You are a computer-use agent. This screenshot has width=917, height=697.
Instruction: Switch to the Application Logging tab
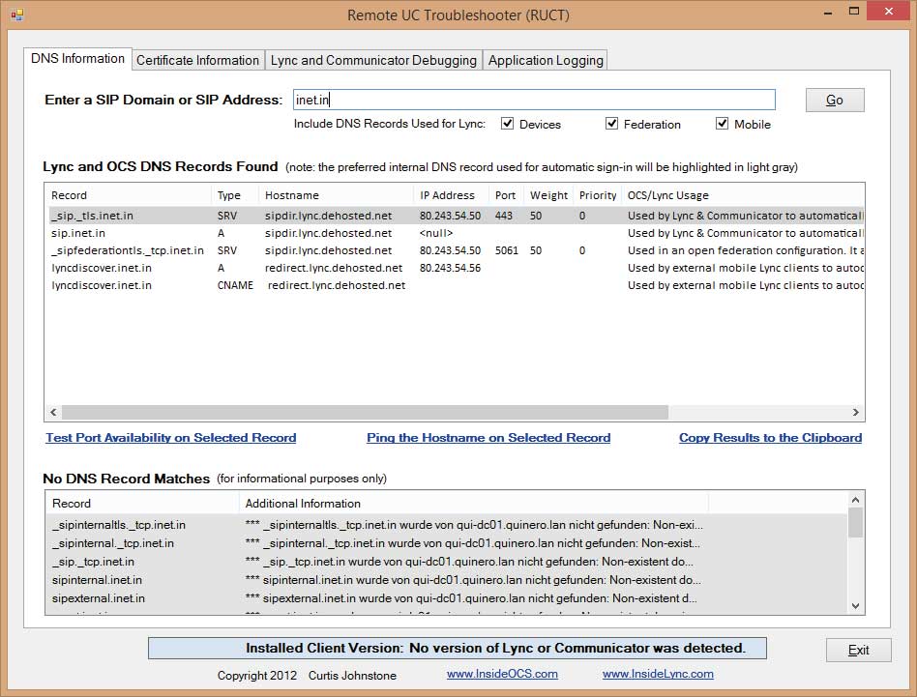pos(545,60)
